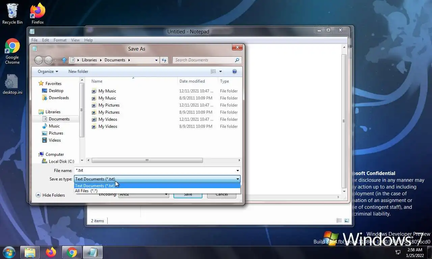Click Notepad taskbar button
The height and width of the screenshot is (259, 432).
point(93,252)
